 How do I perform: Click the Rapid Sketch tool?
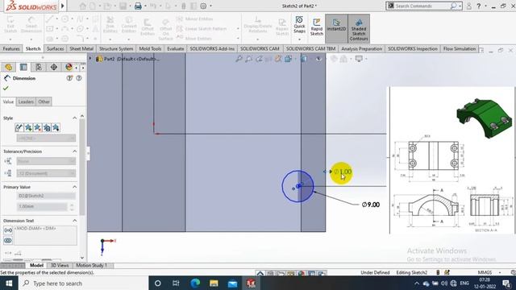317,27
